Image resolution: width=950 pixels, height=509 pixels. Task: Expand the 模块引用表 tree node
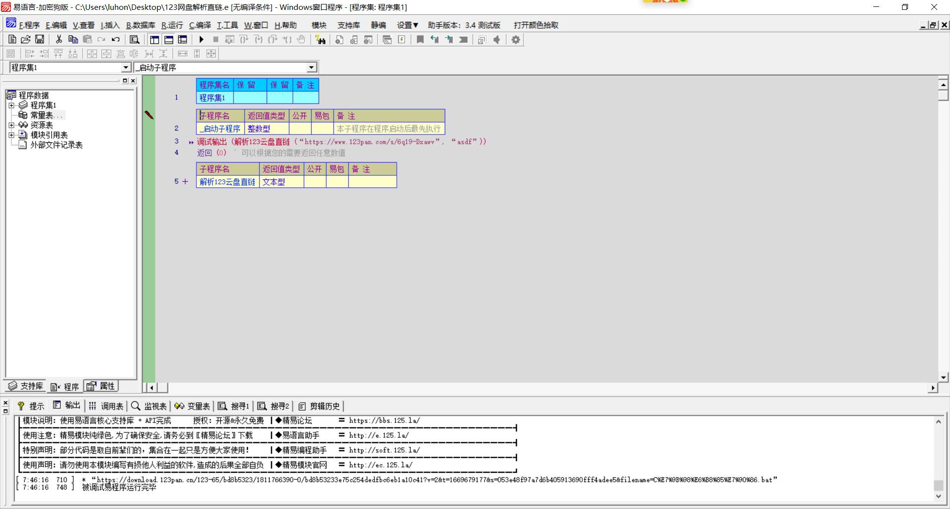coord(11,135)
